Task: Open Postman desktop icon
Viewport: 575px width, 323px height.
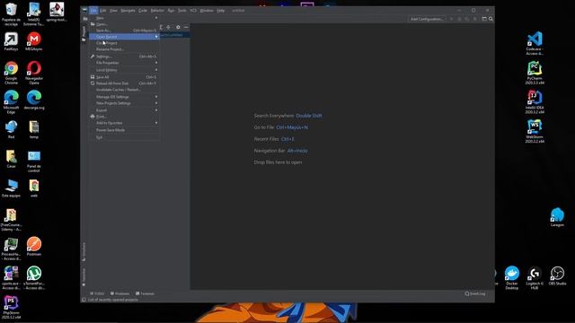Action: point(34,247)
